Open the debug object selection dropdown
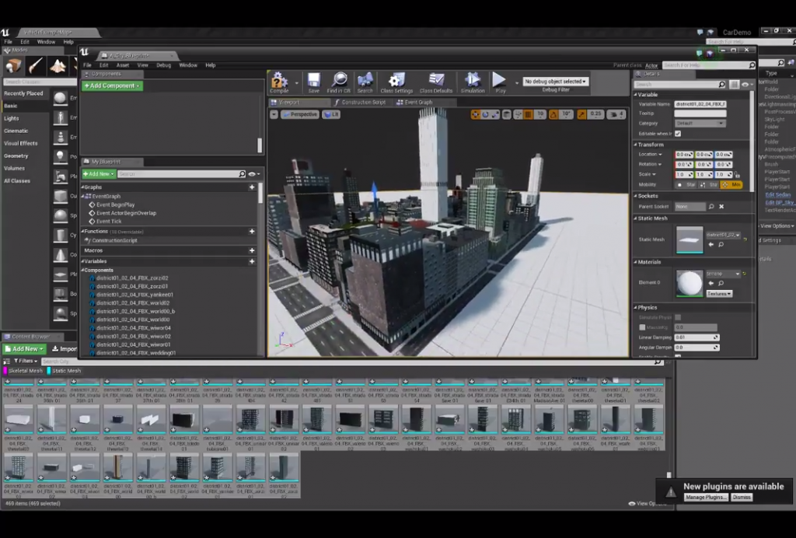The width and height of the screenshot is (796, 538). tap(555, 82)
